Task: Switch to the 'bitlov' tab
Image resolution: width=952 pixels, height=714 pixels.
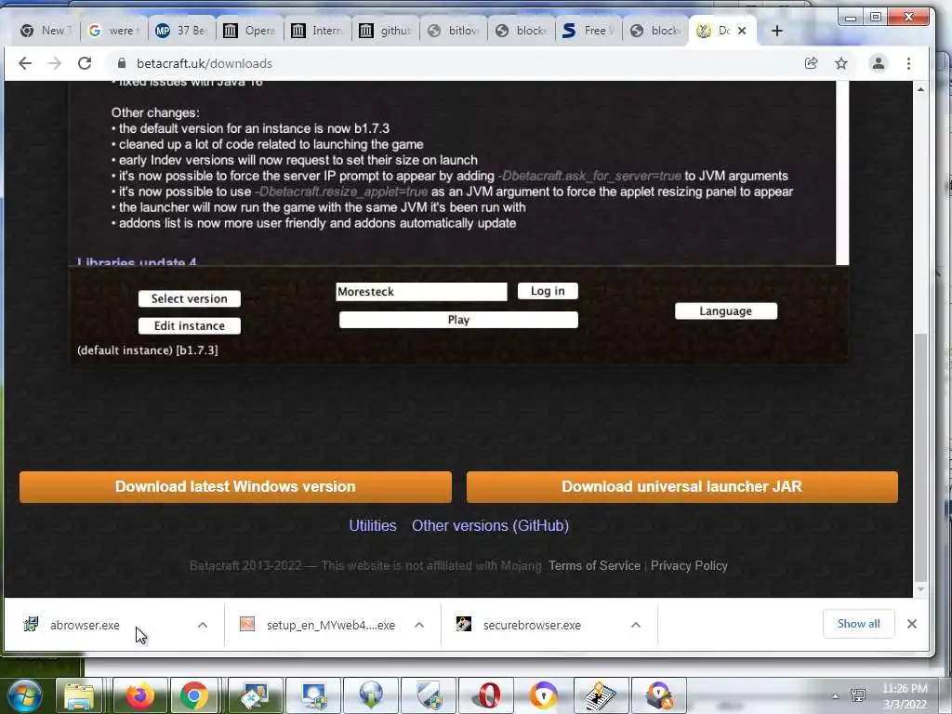Action: pos(453,31)
